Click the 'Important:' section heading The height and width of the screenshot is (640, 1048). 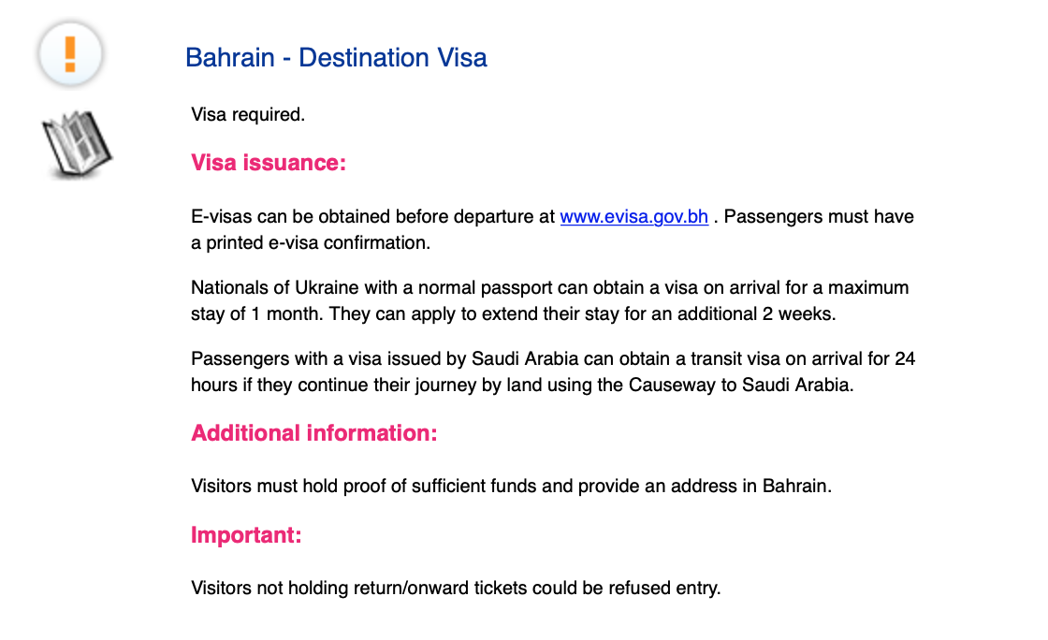[246, 535]
